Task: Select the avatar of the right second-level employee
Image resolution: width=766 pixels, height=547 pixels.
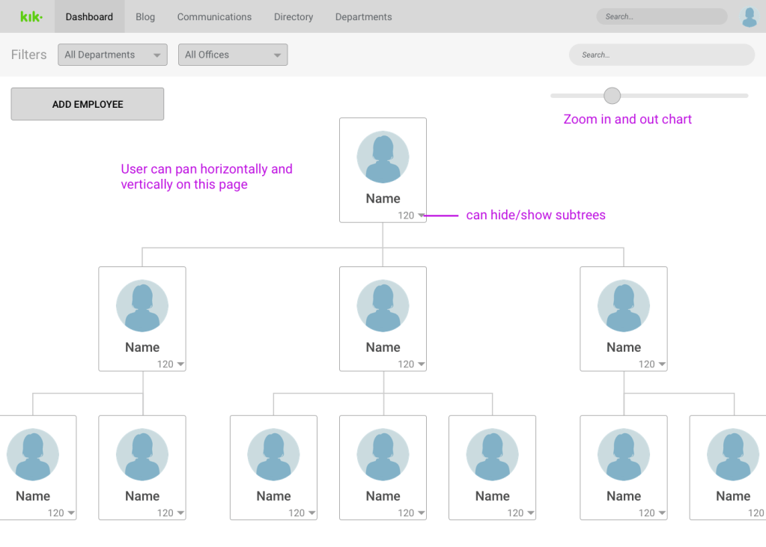Action: coord(623,306)
